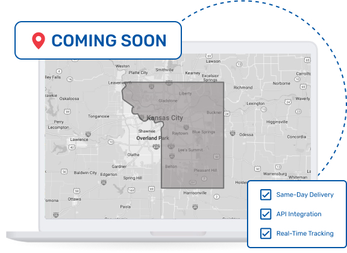This screenshot has height=253, width=347.
Task: Click the red location pin icon
Action: click(39, 41)
